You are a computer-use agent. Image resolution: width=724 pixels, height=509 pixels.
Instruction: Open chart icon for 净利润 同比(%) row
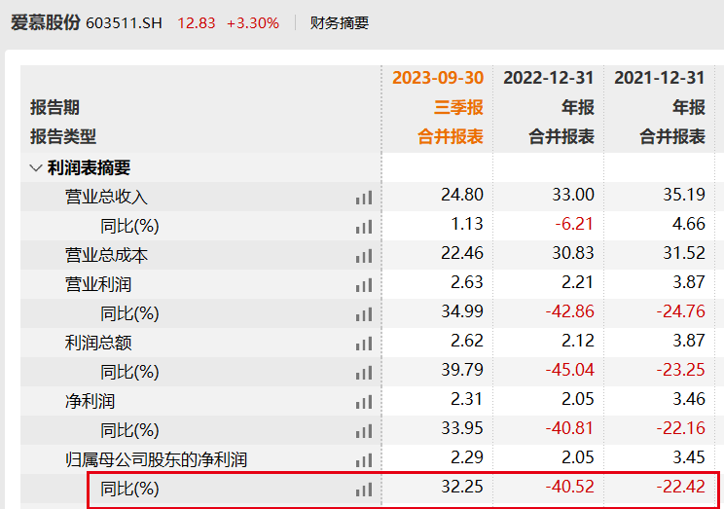pyautogui.click(x=364, y=431)
